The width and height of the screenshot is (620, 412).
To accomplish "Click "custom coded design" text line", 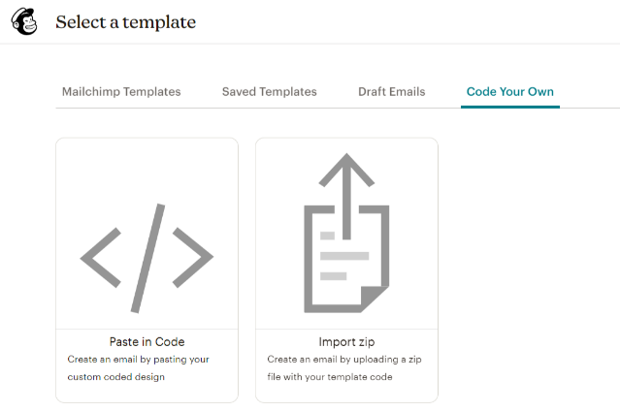I will pos(116,377).
